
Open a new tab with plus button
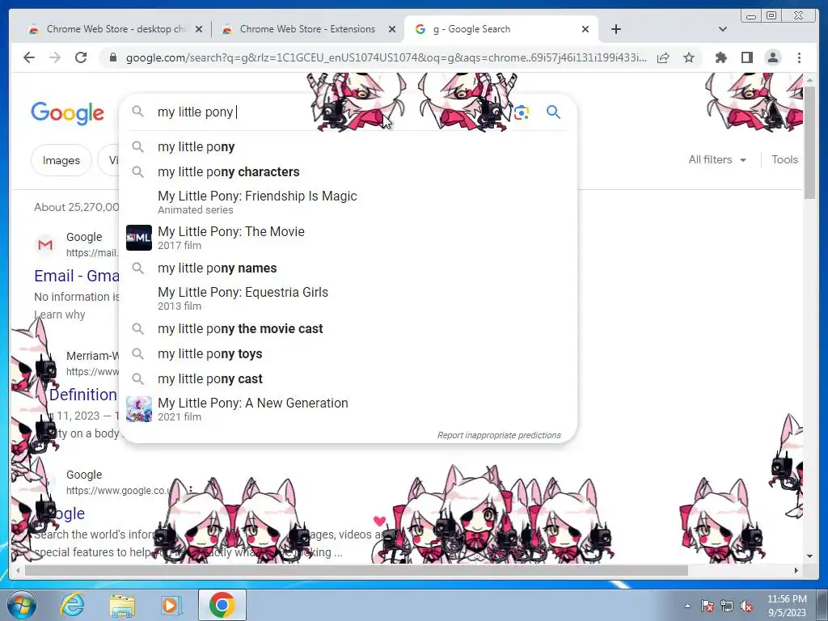[x=615, y=29]
